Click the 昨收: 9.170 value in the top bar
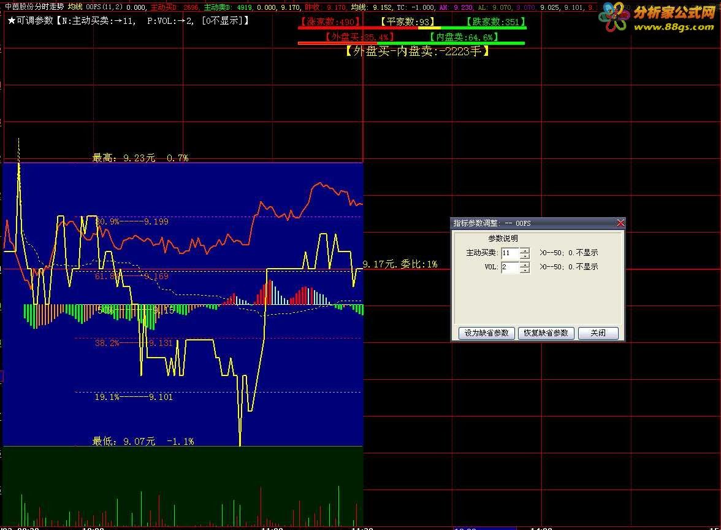The image size is (721, 530). click(x=326, y=7)
